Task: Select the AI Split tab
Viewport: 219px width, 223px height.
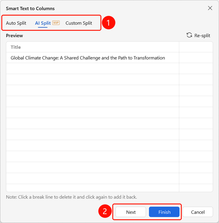Action: (x=43, y=23)
